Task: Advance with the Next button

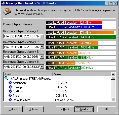Action: click(x=84, y=109)
